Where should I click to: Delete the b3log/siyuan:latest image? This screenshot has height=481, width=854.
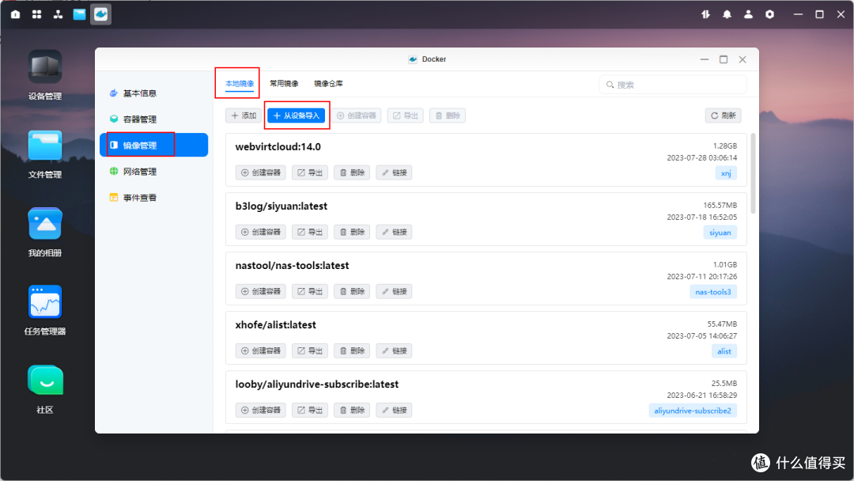[x=352, y=232]
